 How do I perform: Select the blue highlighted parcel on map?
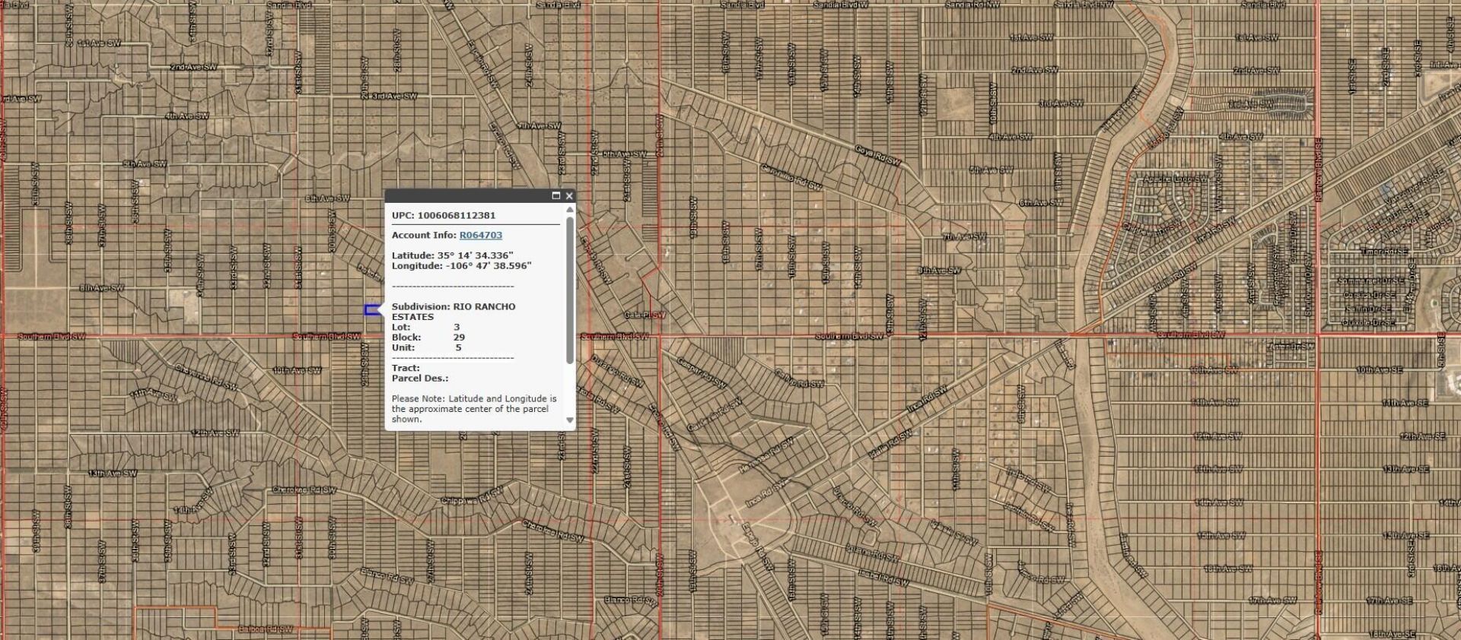(371, 309)
